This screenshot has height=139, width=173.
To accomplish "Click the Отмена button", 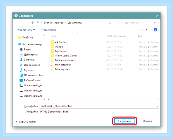I will click(147, 121).
